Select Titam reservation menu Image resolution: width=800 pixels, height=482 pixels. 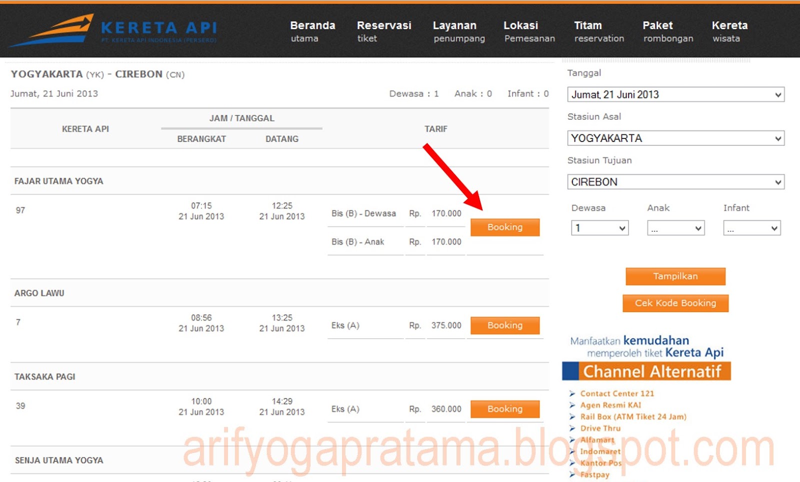599,31
